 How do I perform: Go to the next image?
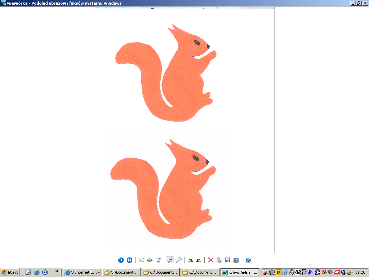click(129, 260)
